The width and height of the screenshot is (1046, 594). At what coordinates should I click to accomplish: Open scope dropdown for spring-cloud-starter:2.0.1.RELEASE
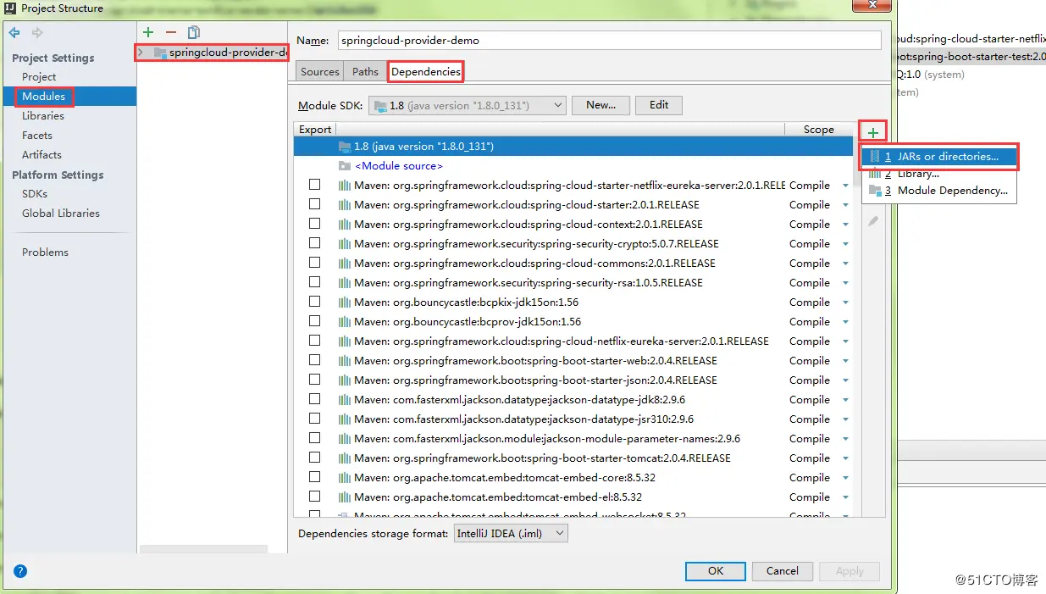[x=845, y=206]
